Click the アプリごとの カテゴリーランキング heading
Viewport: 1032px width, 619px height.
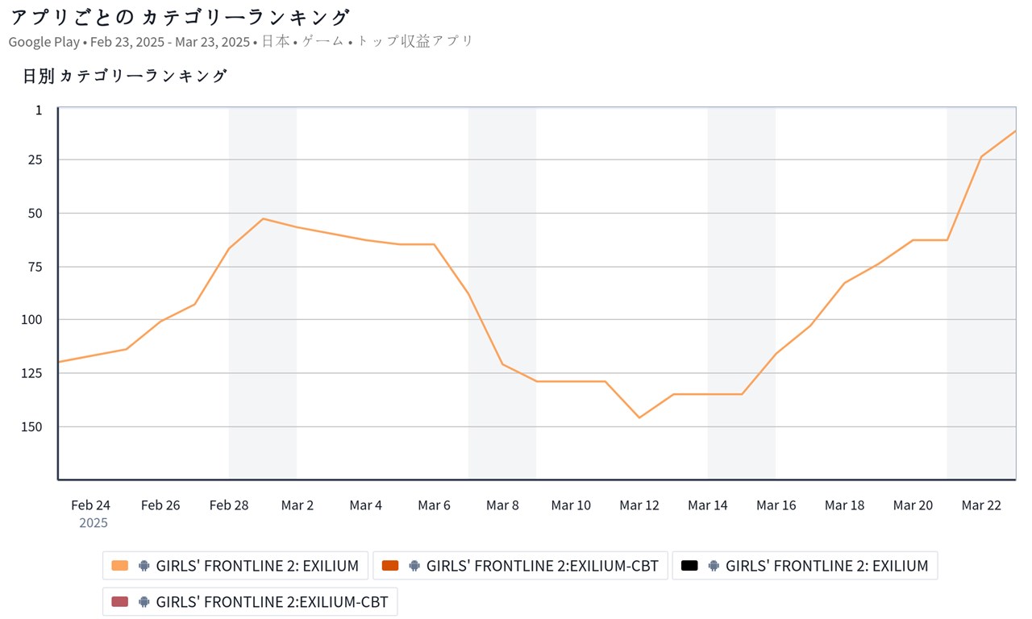click(x=180, y=18)
